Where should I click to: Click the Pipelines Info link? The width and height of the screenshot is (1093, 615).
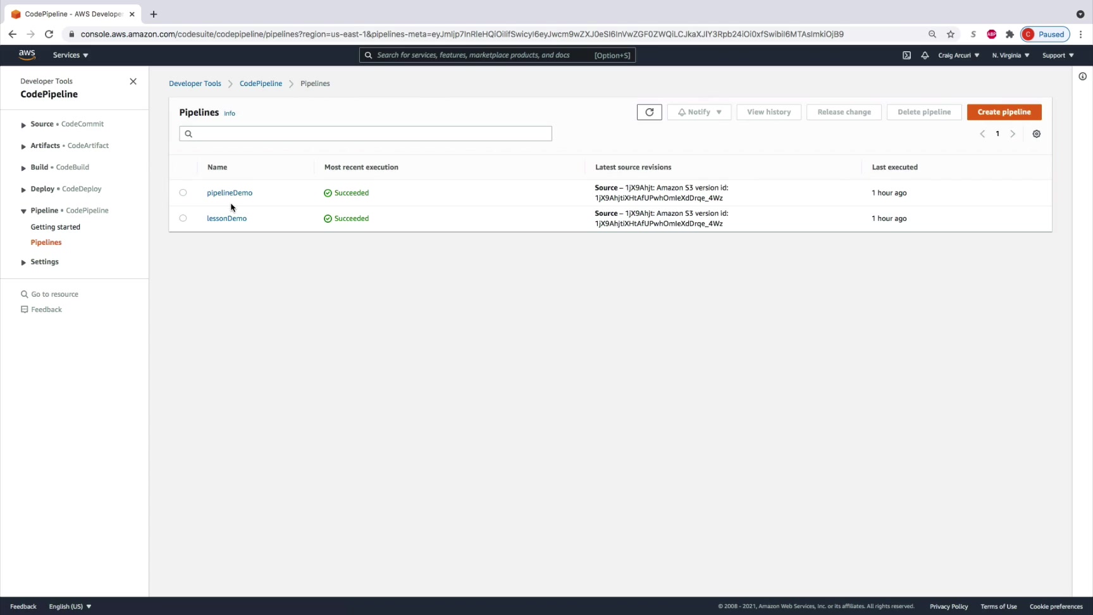(230, 113)
